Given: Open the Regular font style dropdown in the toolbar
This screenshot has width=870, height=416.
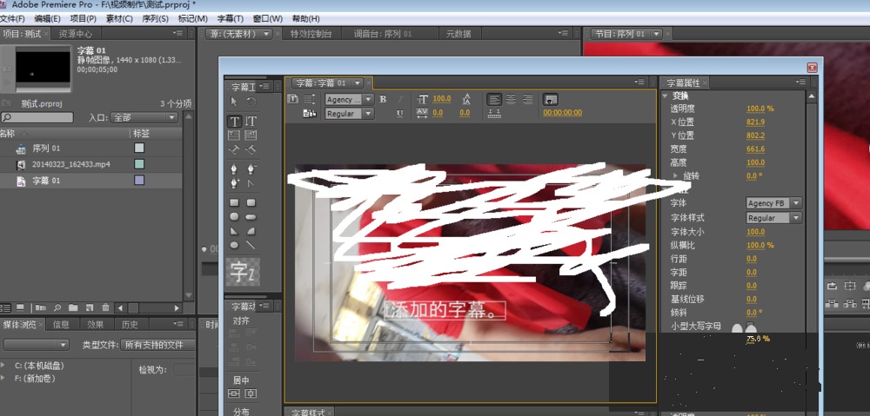Looking at the screenshot, I should (350, 114).
